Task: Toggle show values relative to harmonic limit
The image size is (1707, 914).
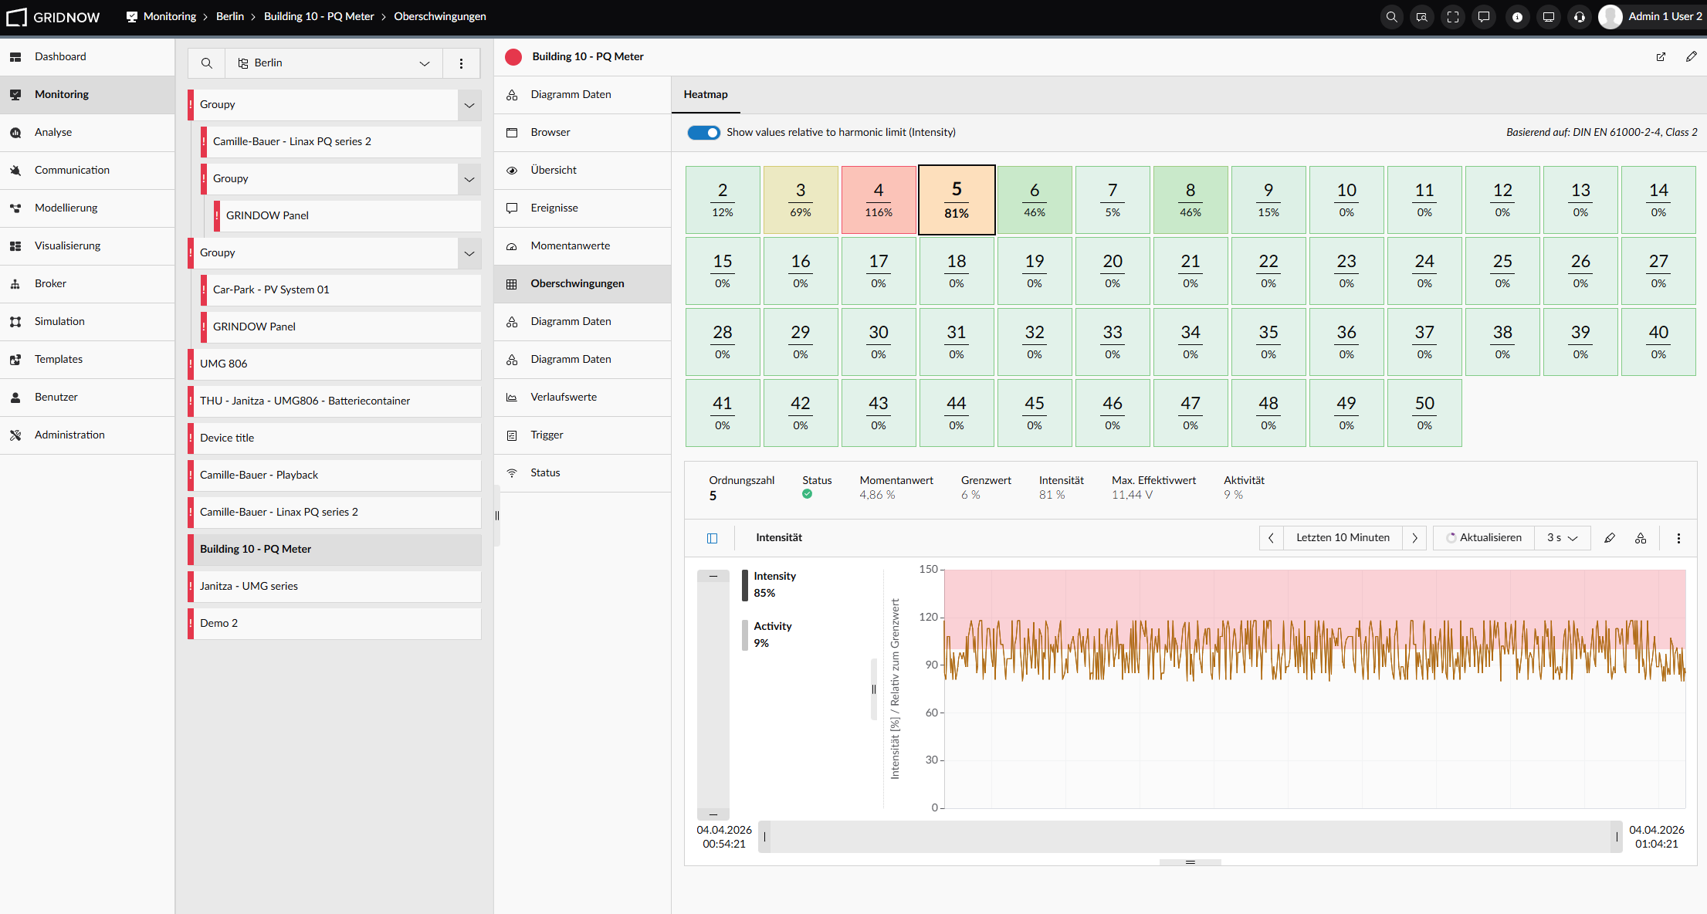Action: (x=704, y=133)
